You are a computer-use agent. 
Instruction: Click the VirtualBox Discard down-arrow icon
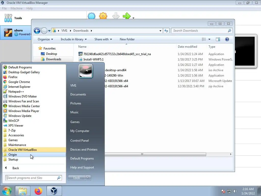[x=116, y=16]
